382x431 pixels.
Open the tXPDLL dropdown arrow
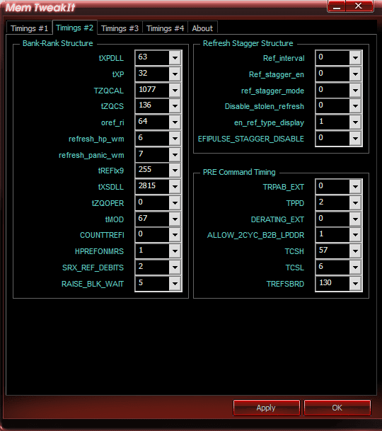pyautogui.click(x=175, y=58)
